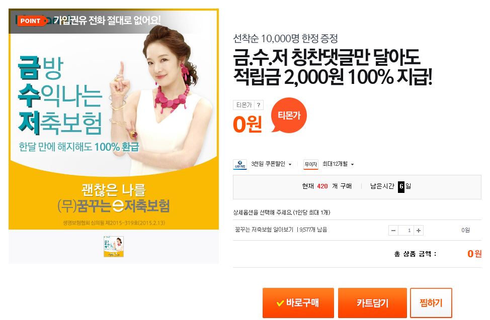Click the 420 개 구매 purchase count
This screenshot has width=490, height=320.
point(326,186)
